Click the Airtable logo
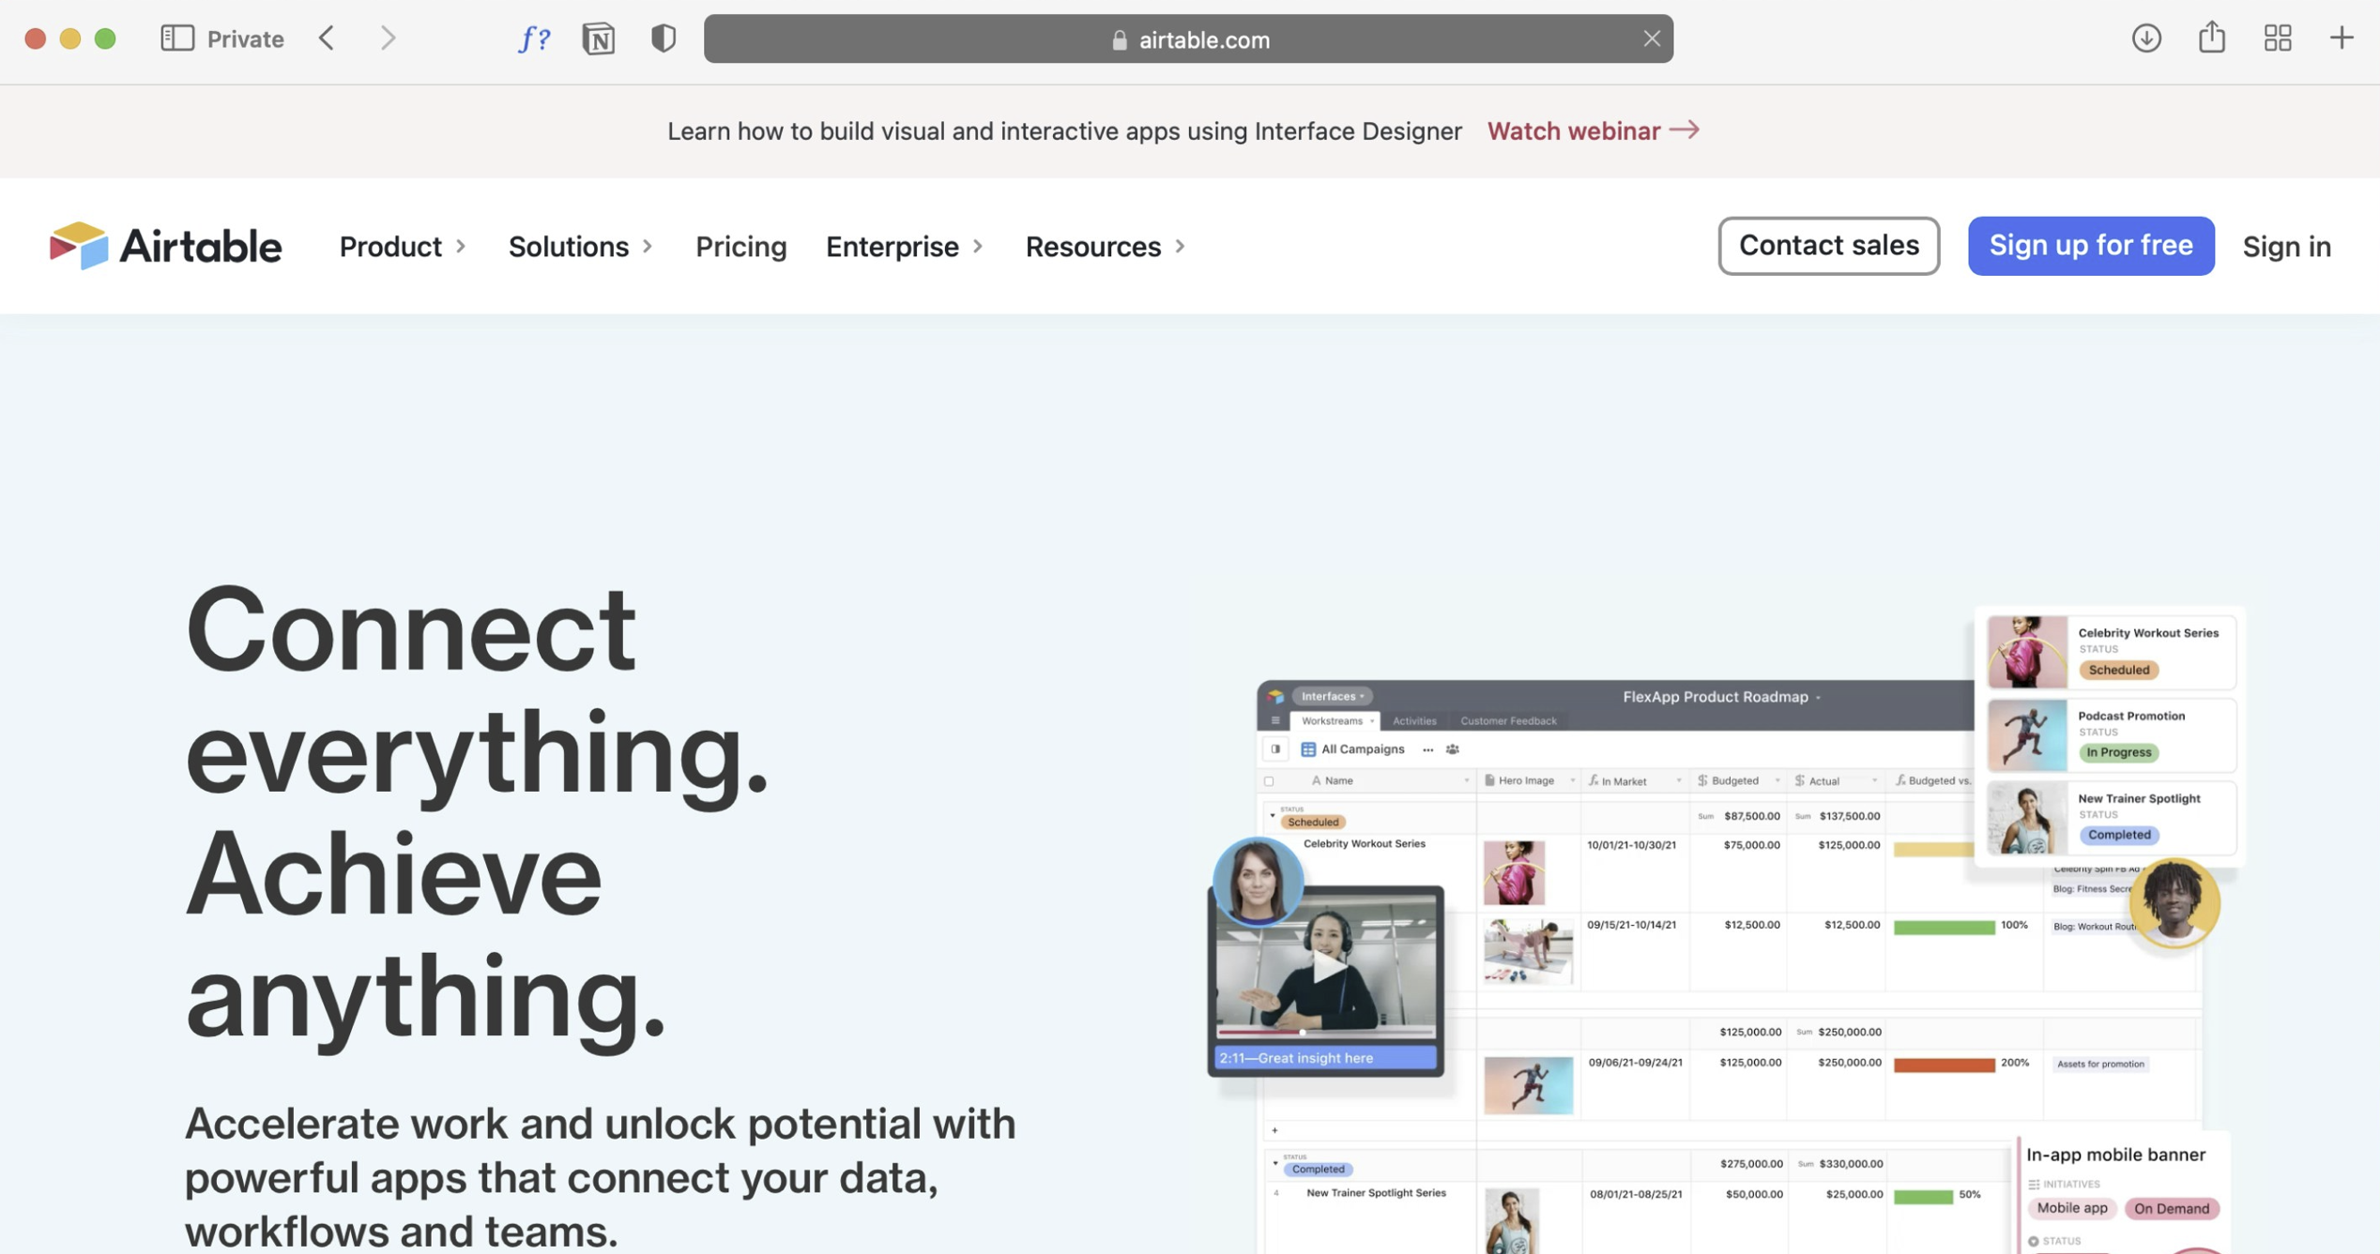 pos(165,246)
